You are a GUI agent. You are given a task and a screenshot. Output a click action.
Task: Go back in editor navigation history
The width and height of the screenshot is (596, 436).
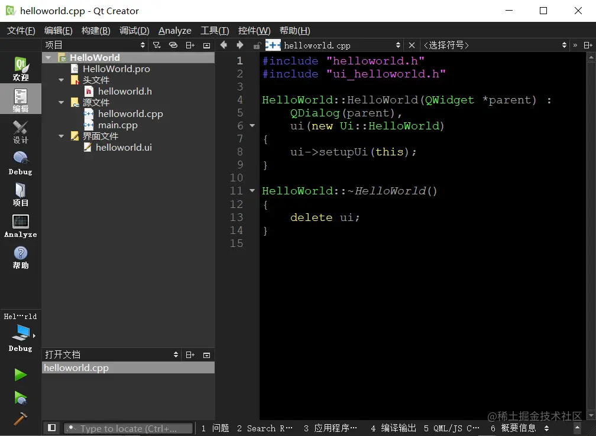click(x=223, y=45)
